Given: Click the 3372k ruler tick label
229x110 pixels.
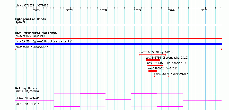Looking at the screenshot, I should pos(36,10).
